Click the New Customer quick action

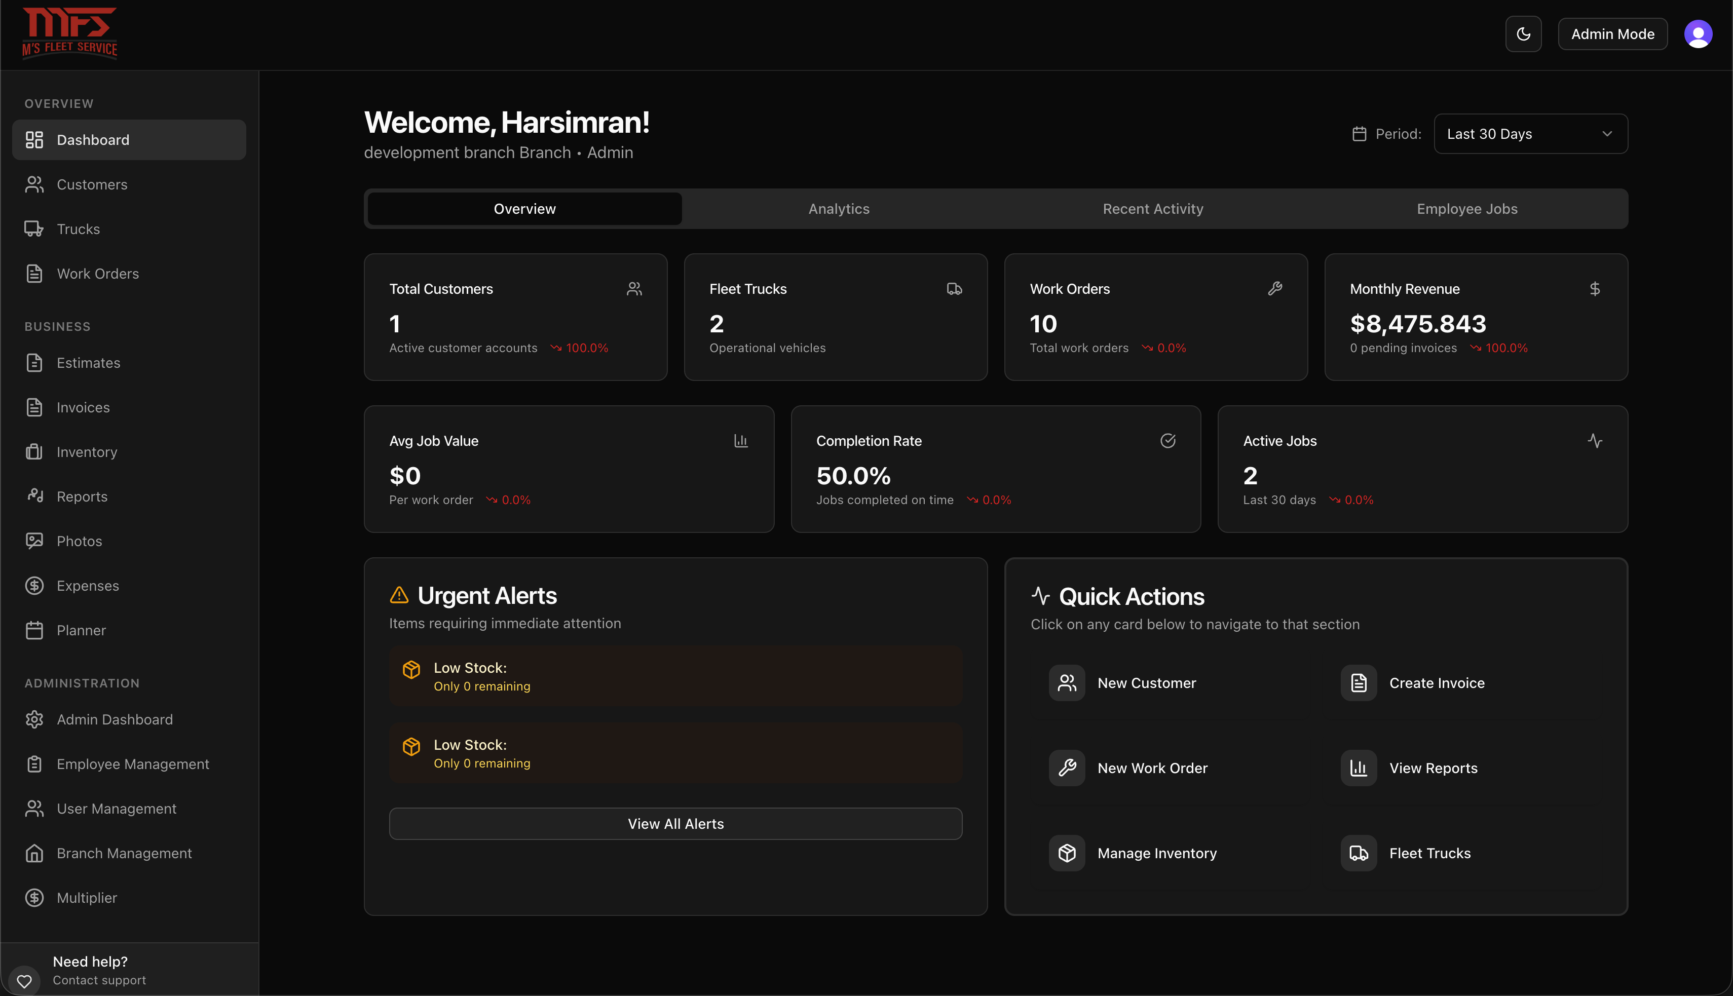[1171, 683]
